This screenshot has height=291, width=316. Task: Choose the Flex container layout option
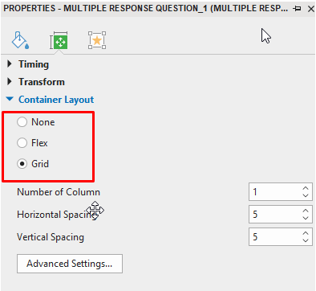click(x=22, y=143)
